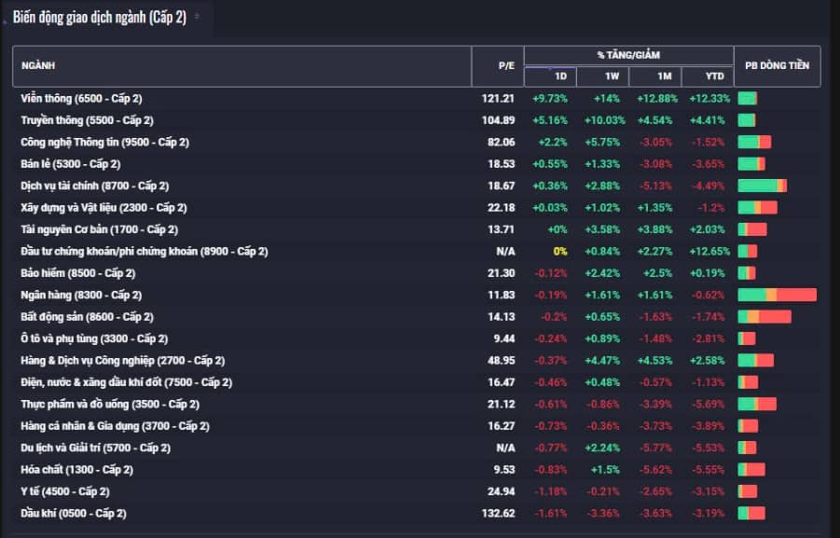This screenshot has width=840, height=538.
Task: Select the 1D change column tab
Action: click(x=550, y=76)
